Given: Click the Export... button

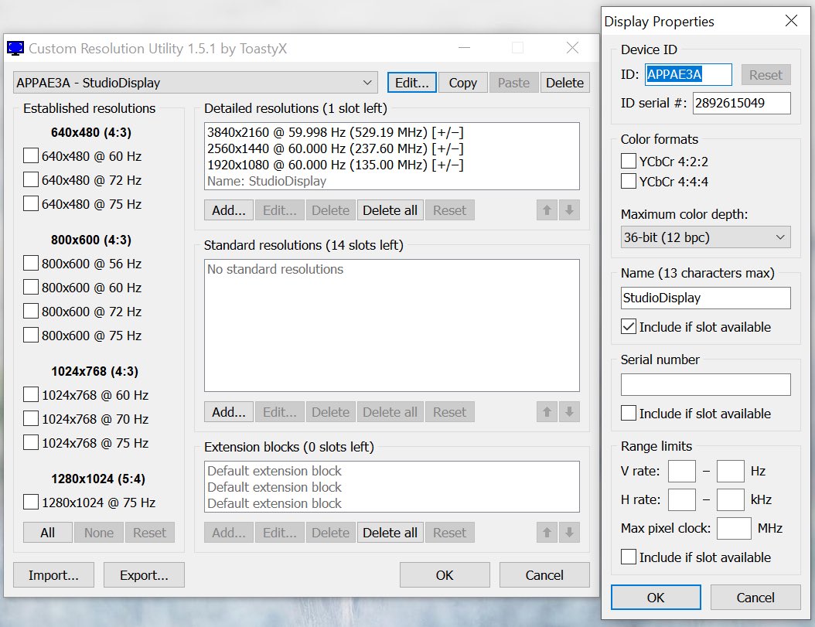Looking at the screenshot, I should tap(144, 575).
